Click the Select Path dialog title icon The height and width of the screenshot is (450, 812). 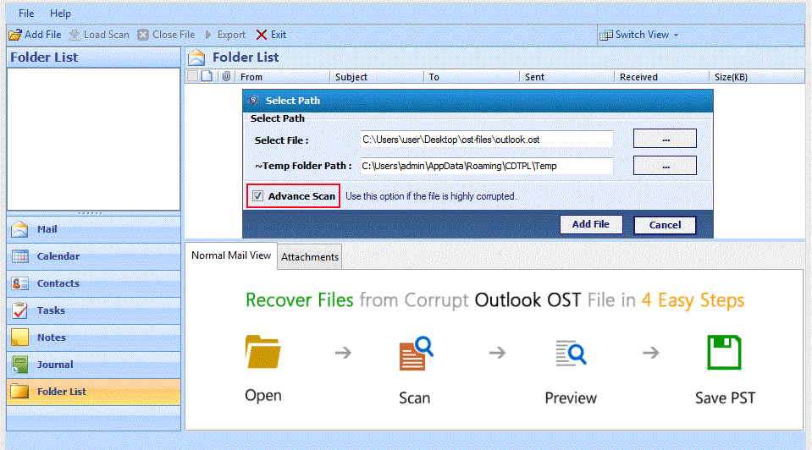(253, 101)
